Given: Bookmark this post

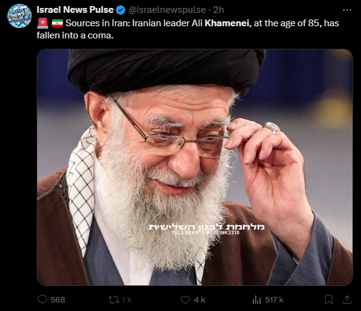Looking at the screenshot, I should point(329,299).
